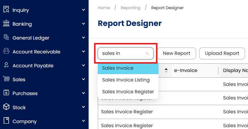
Task: Choose Sales Invoice from dropdown suggestions
Action: [x=118, y=68]
